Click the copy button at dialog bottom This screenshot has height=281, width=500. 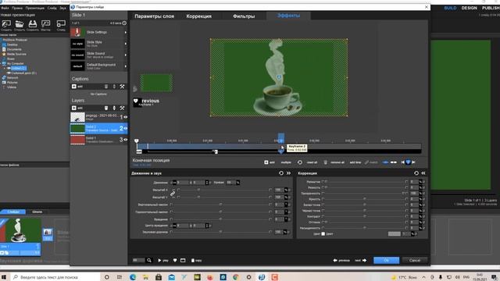click(196, 260)
